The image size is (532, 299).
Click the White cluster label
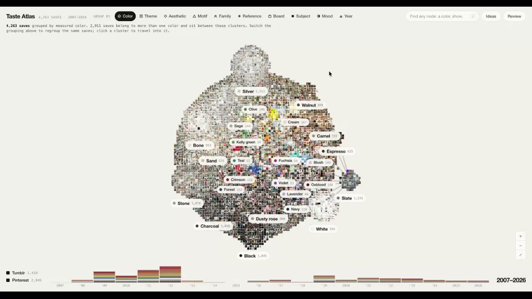pyautogui.click(x=323, y=229)
